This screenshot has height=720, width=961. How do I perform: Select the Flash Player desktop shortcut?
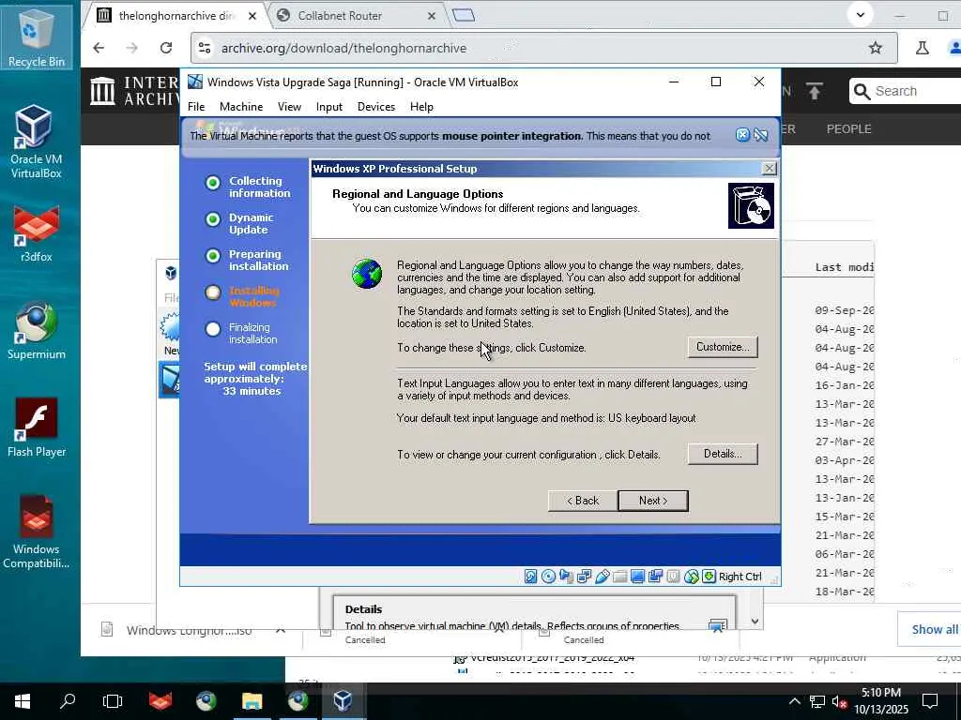tap(37, 427)
